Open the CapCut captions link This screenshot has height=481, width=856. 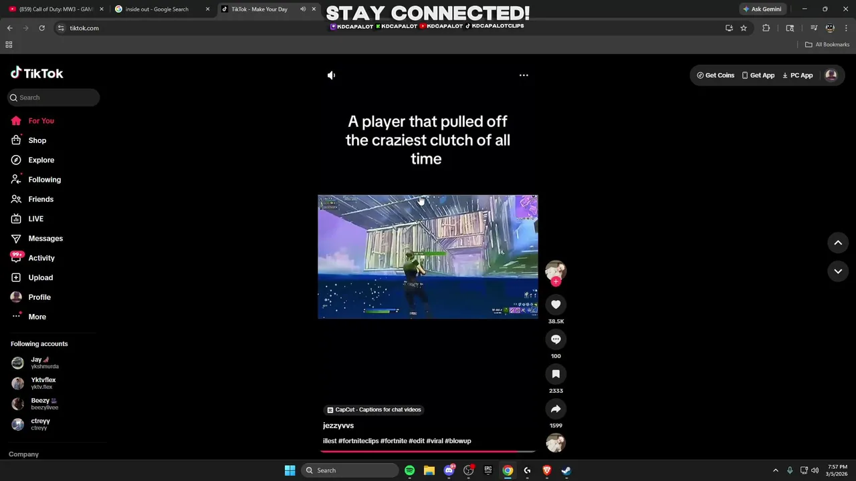(374, 410)
